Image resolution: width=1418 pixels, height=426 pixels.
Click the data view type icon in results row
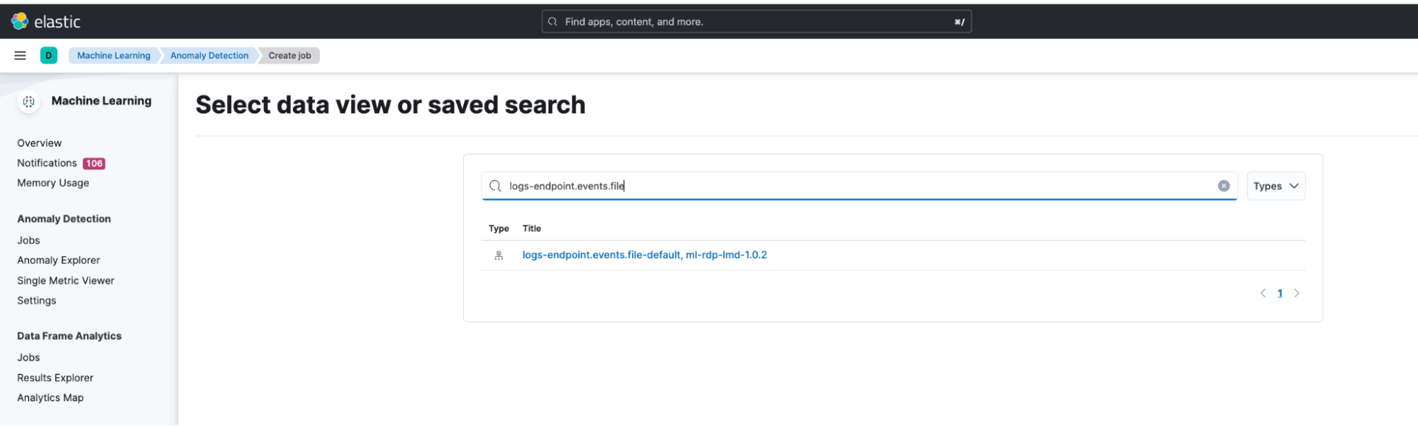coord(499,255)
